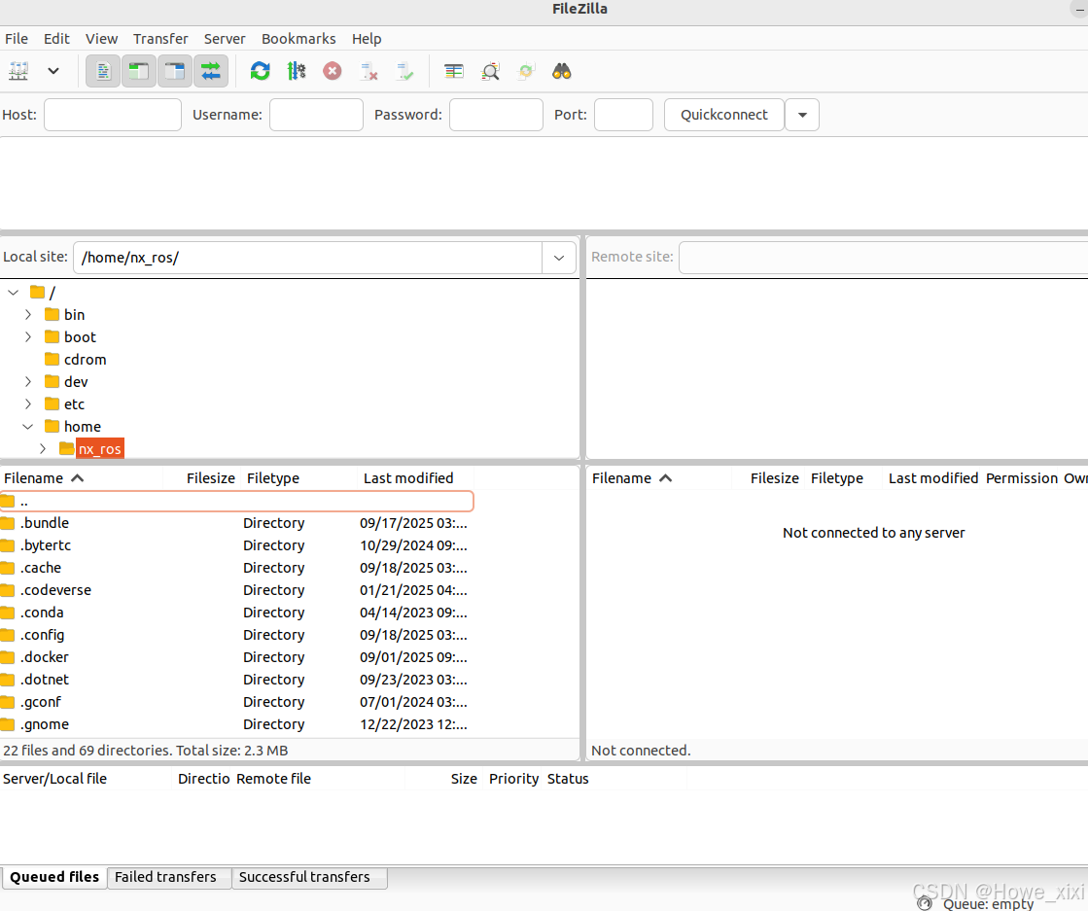Search for files with binoculars icon
The height and width of the screenshot is (911, 1088).
pyautogui.click(x=561, y=71)
